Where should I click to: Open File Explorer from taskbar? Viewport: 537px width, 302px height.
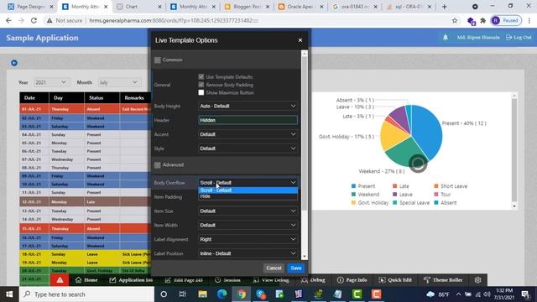click(x=202, y=294)
